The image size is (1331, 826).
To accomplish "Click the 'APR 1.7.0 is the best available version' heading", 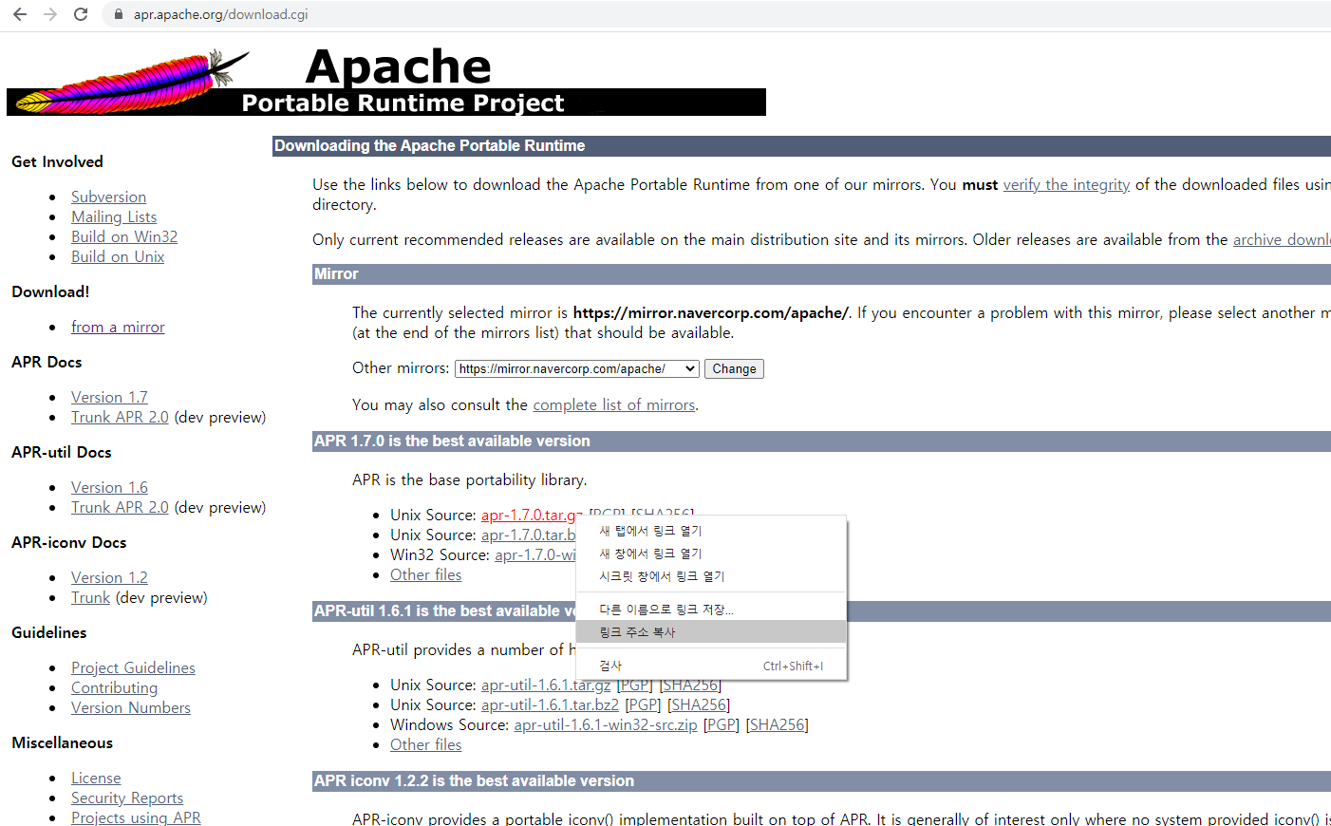I will [x=452, y=441].
